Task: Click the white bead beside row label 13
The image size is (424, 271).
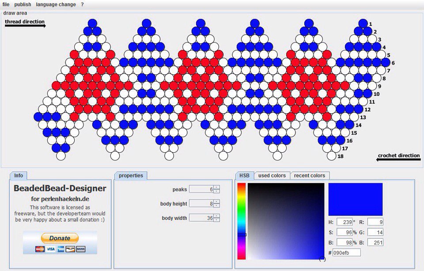Action: click(x=354, y=117)
